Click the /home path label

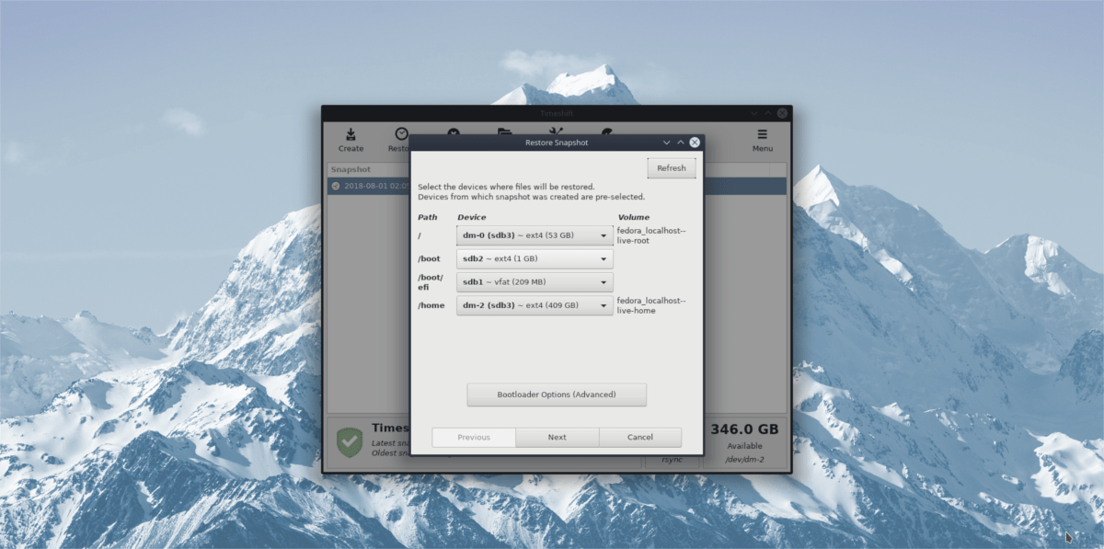point(430,305)
